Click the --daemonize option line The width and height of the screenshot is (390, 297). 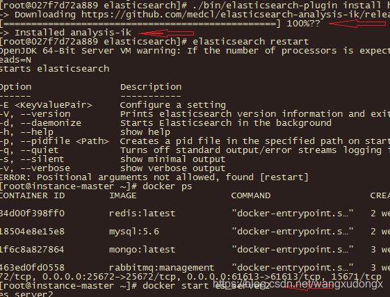165,123
